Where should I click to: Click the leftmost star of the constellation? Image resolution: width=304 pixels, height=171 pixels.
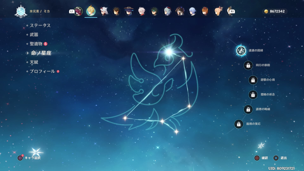tap(125, 118)
